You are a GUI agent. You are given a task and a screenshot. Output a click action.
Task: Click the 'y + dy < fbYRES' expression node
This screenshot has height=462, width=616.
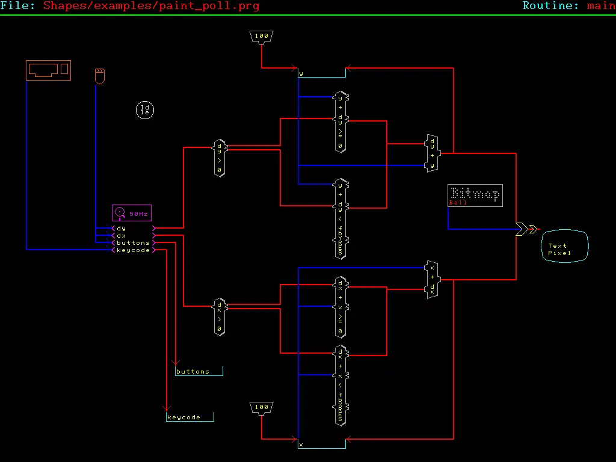(340, 219)
